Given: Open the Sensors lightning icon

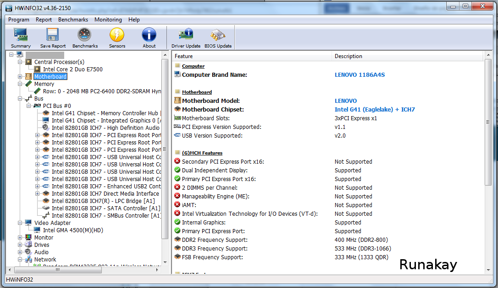Looking at the screenshot, I should (x=117, y=38).
